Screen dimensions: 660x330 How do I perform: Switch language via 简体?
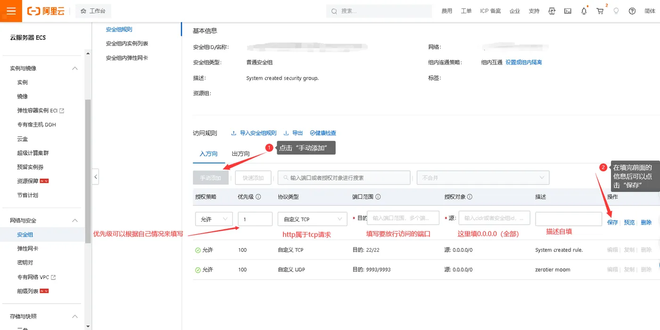click(650, 11)
